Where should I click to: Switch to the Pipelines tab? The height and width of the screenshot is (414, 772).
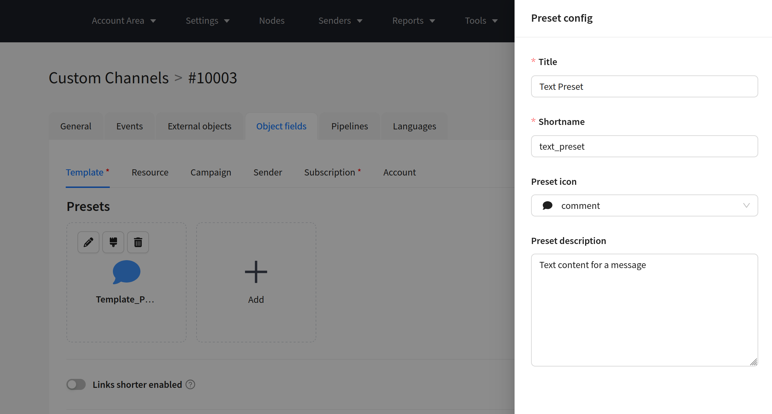[x=350, y=126]
